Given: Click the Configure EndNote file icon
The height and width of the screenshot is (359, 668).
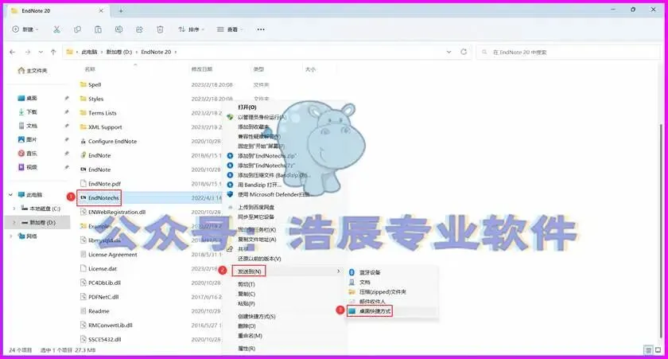Looking at the screenshot, I should click(x=83, y=141).
